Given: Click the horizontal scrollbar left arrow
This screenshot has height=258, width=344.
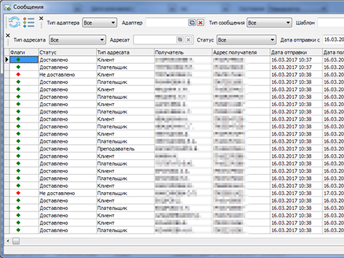Looking at the screenshot, I should pos(8,241).
